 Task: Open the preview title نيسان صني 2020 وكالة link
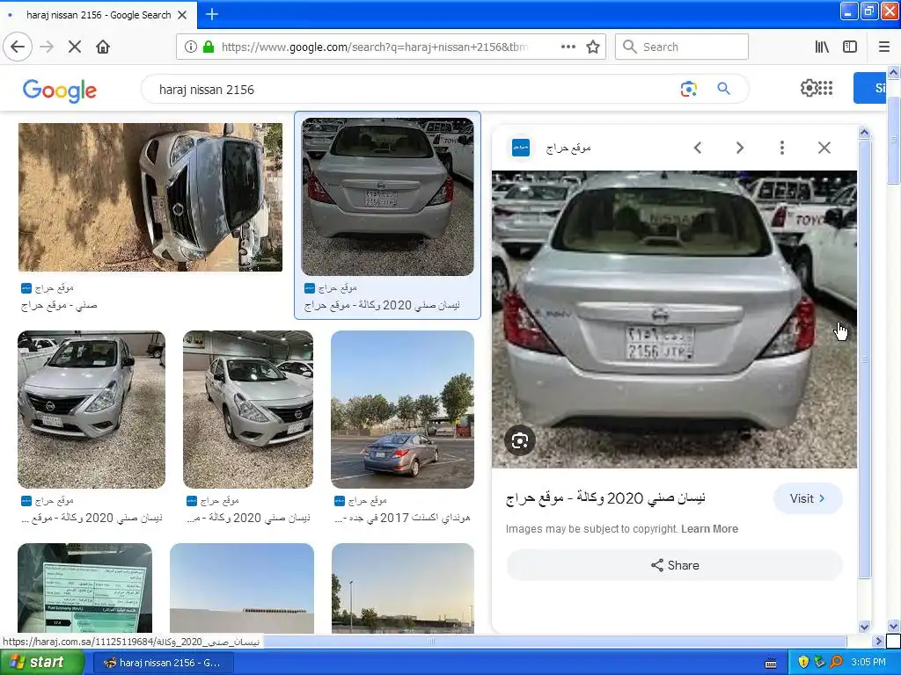click(x=605, y=498)
